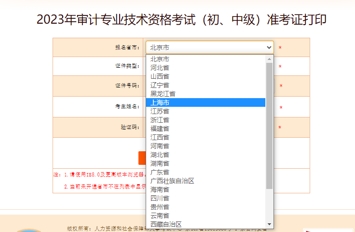This screenshot has height=232, width=355.
Task: Click the scroll-up arrow of the province list
Action: pyautogui.click(x=270, y=59)
